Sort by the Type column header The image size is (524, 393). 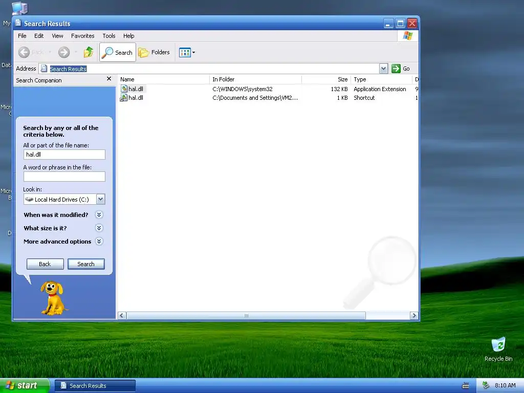coord(381,79)
